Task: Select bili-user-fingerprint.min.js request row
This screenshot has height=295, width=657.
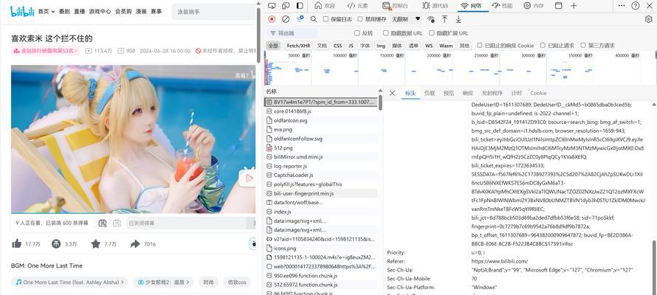Action: tap(322, 193)
